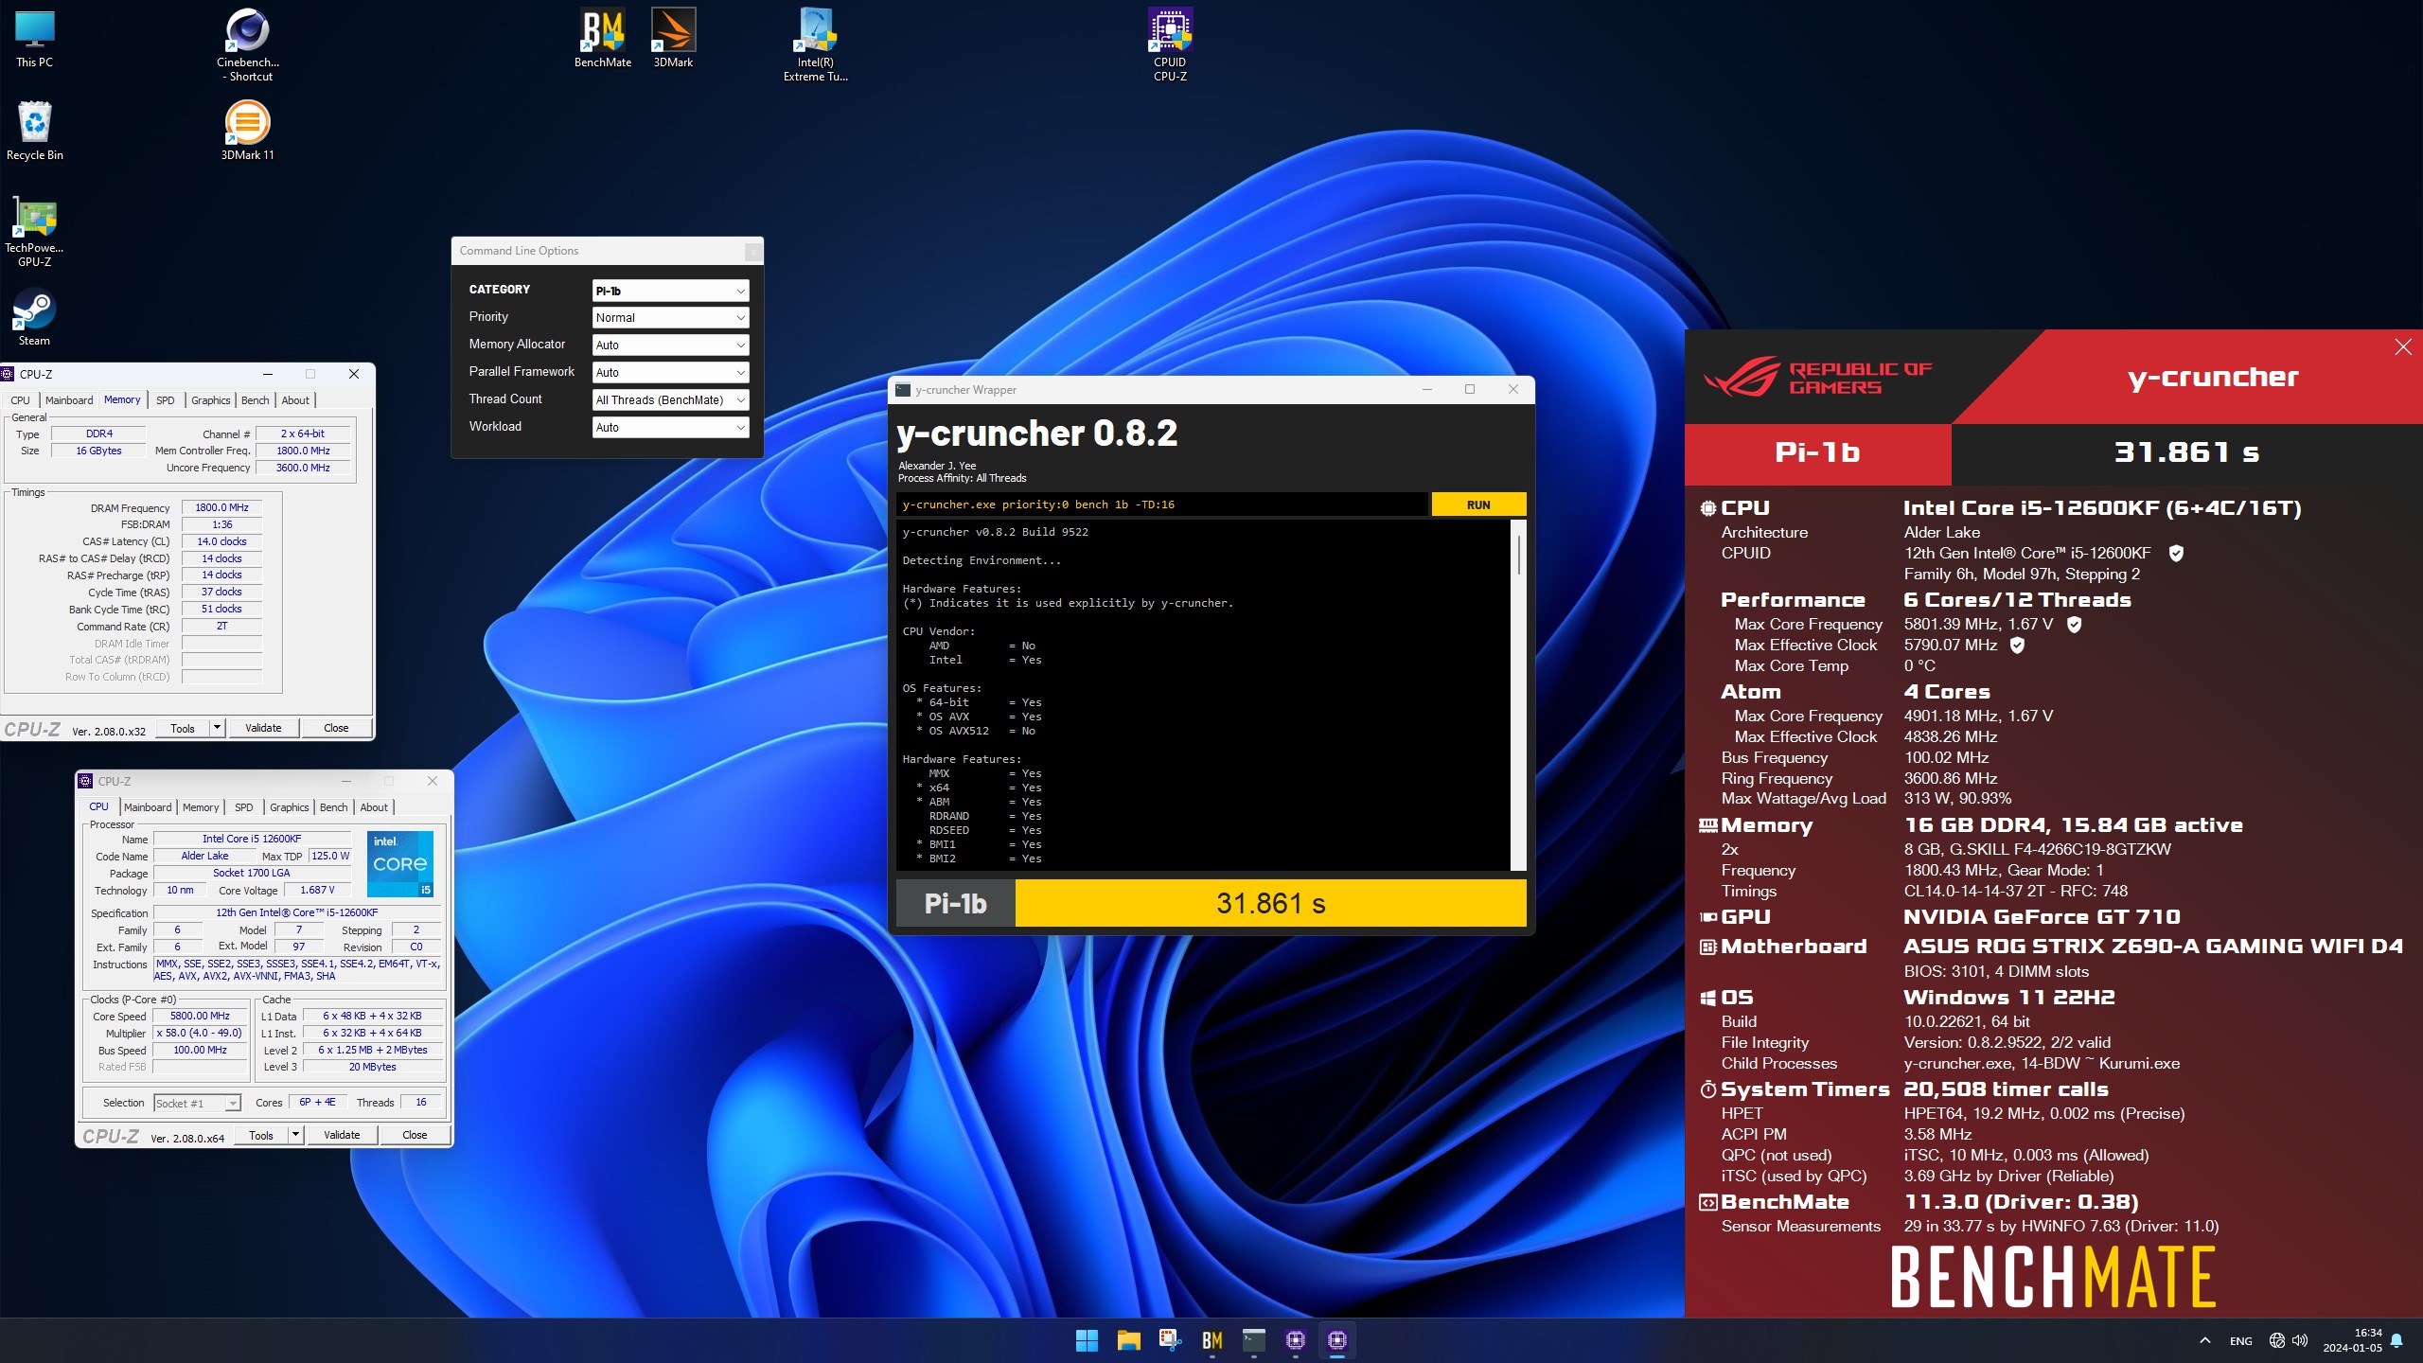Switch to the first CPU-Z taskbar icon
This screenshot has height=1363, width=2423.
1296,1340
